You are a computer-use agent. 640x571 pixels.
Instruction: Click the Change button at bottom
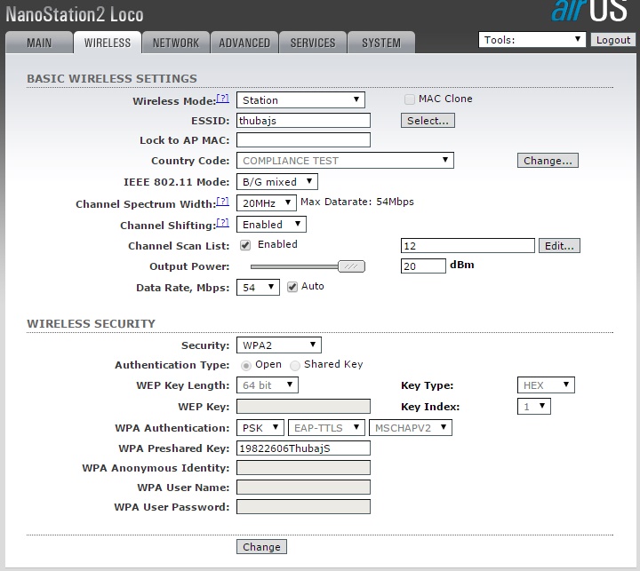(261, 547)
